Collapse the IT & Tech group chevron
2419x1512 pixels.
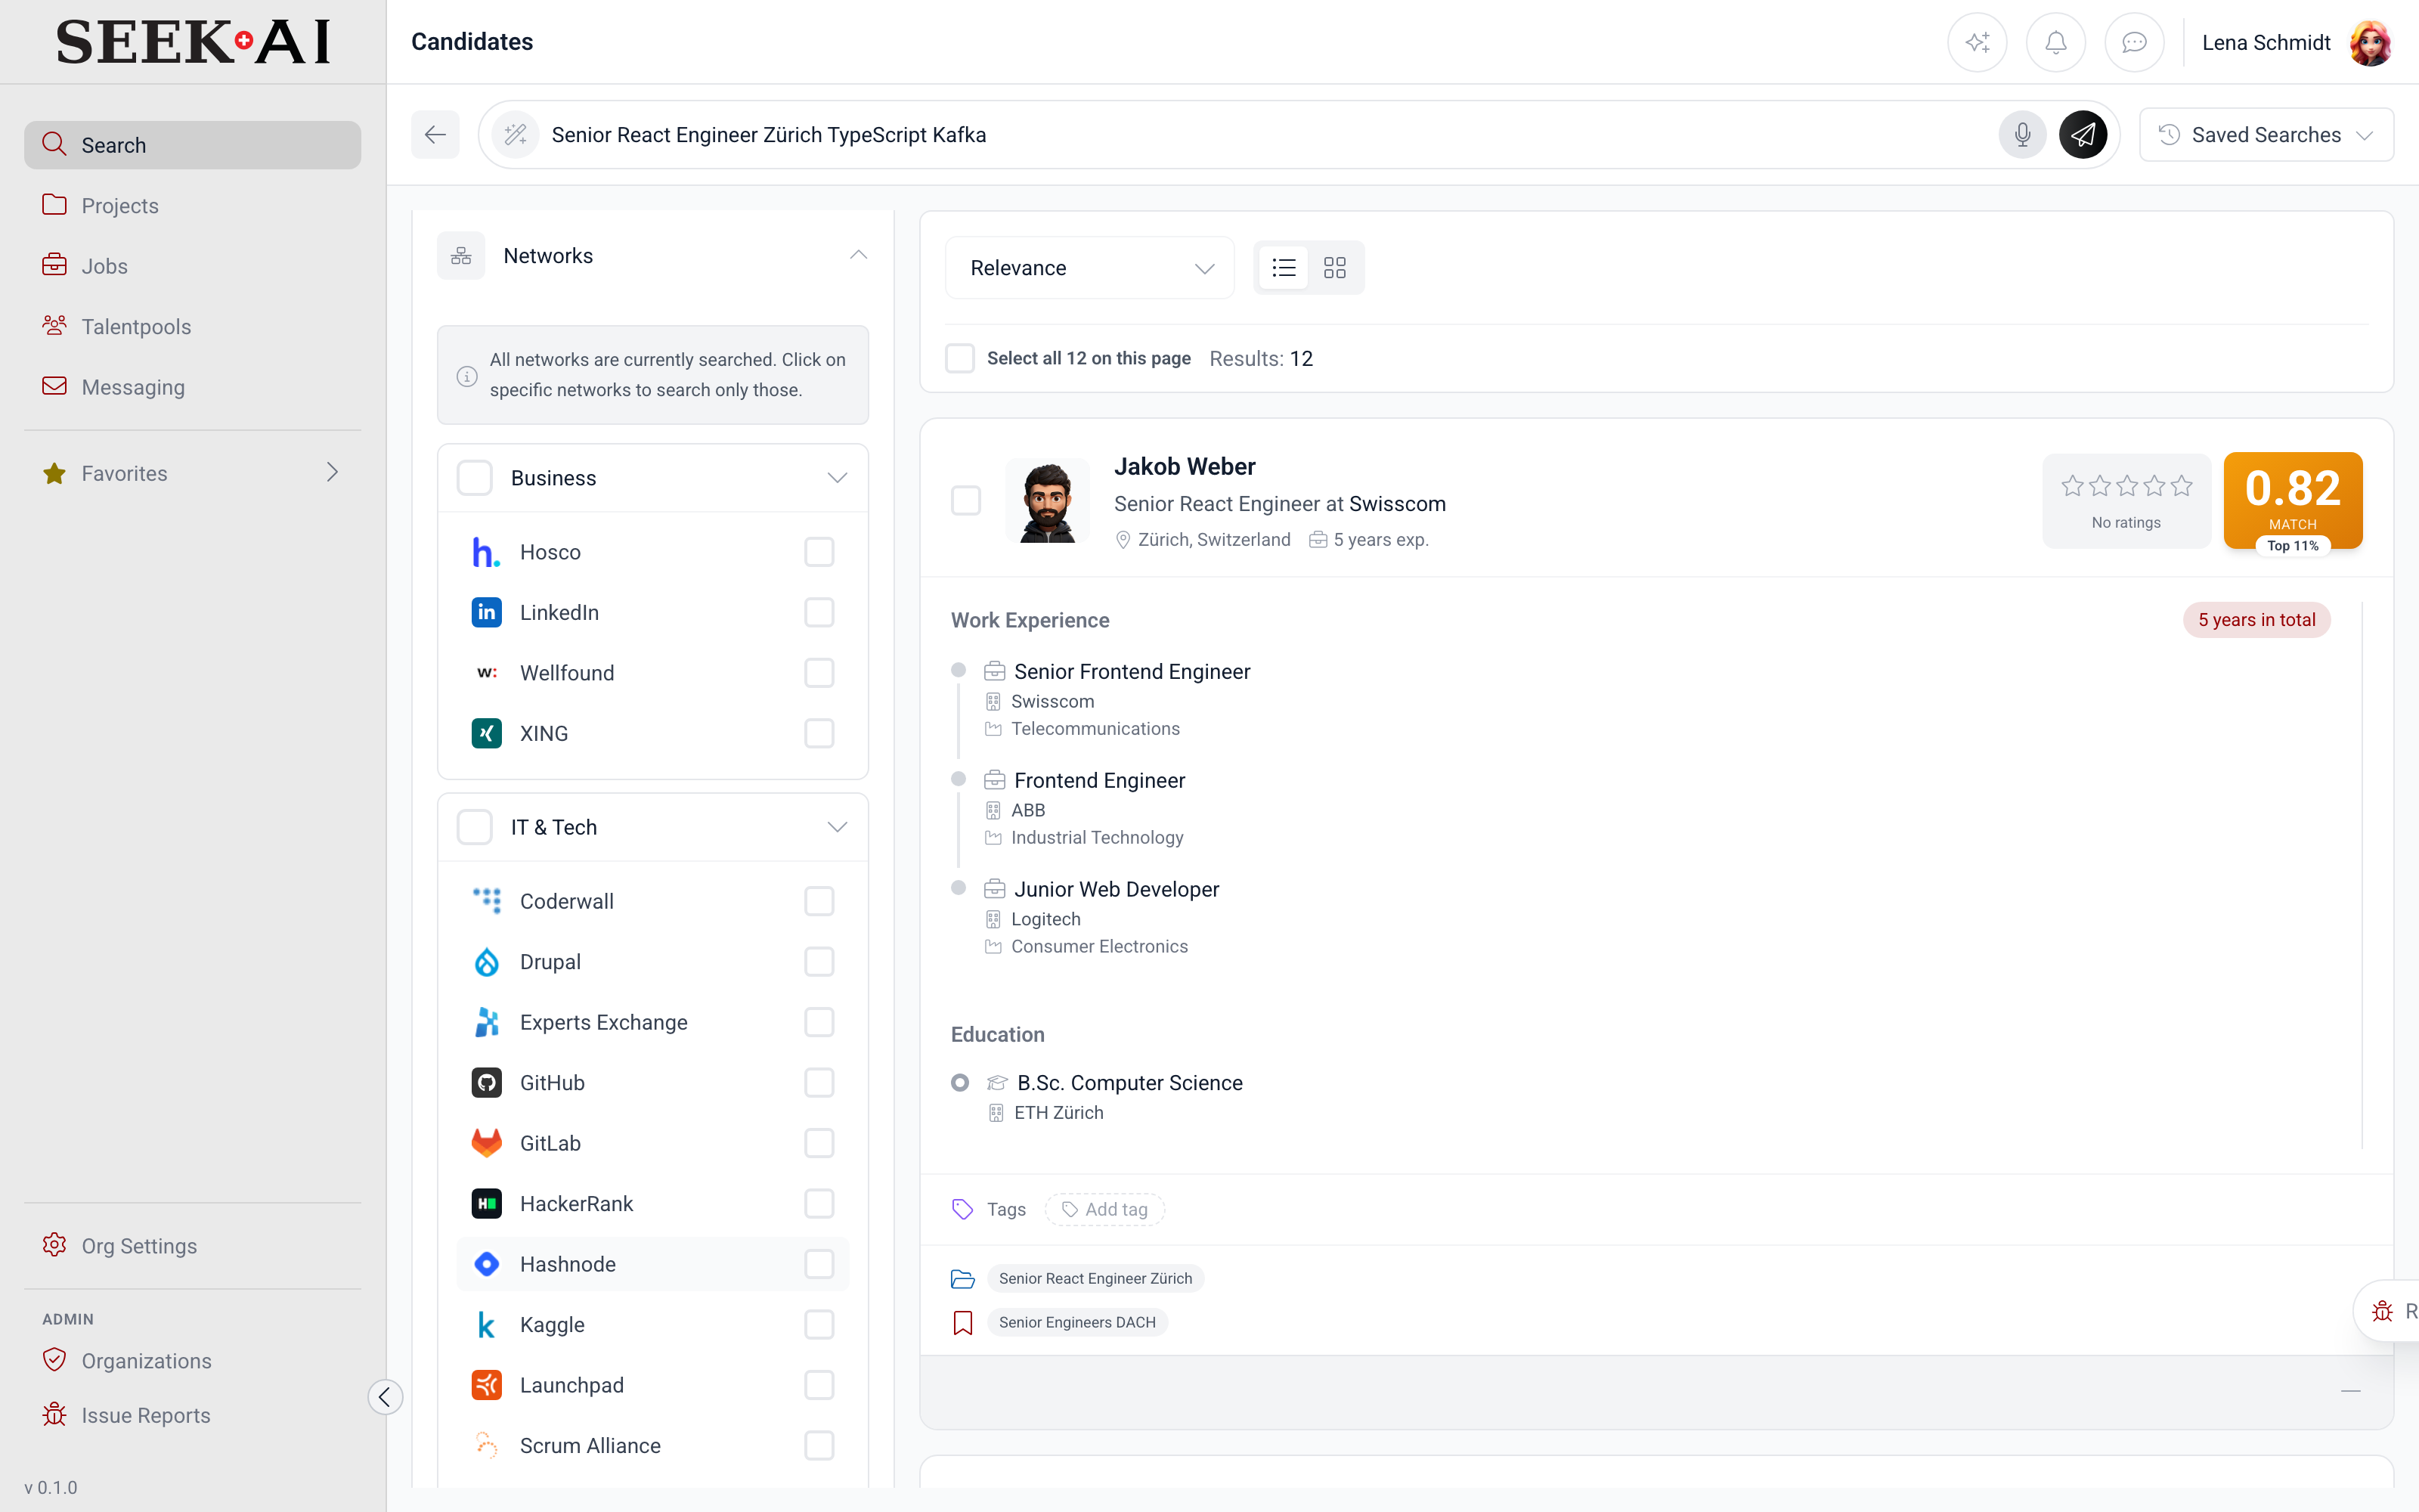(x=838, y=827)
